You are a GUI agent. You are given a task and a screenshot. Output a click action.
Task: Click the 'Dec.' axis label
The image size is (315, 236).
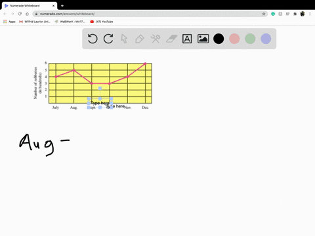[145, 108]
